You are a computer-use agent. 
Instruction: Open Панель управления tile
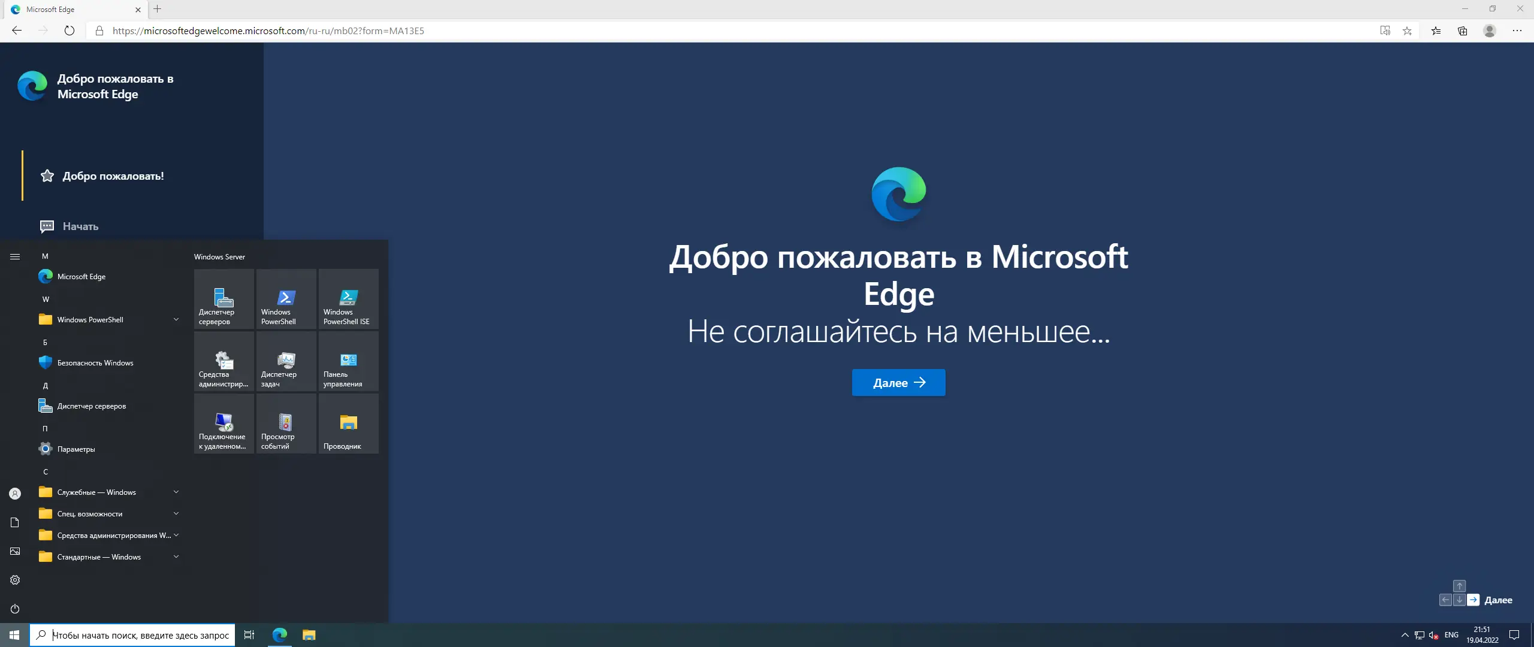click(x=348, y=362)
